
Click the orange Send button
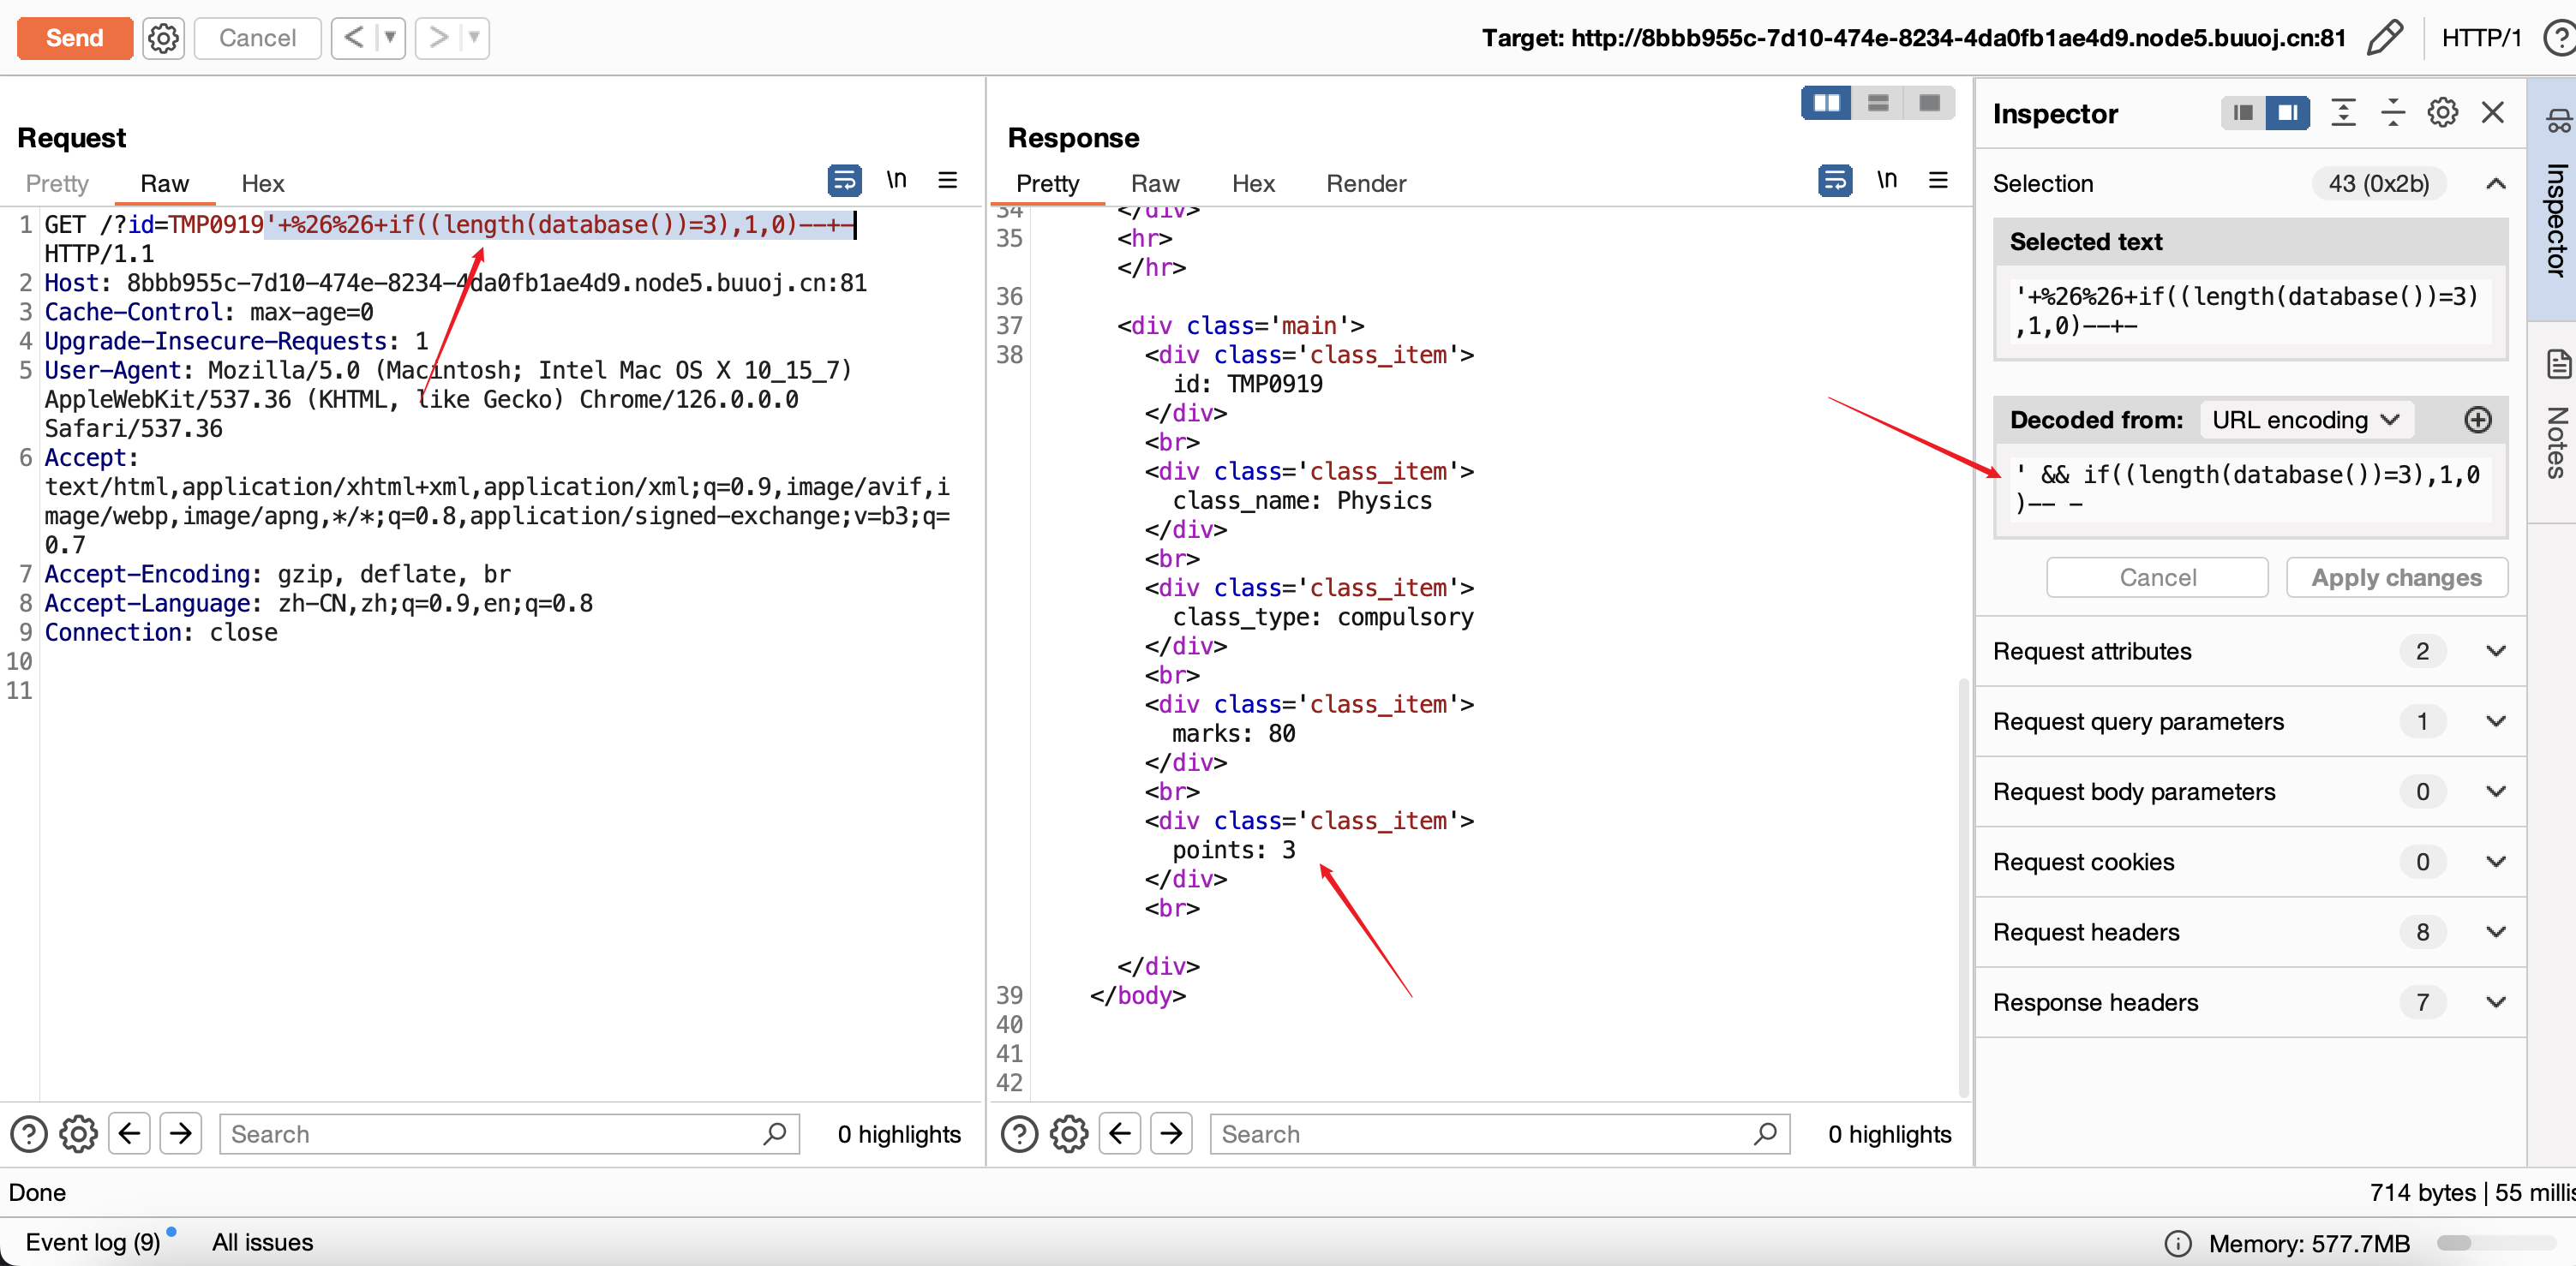[x=75, y=38]
